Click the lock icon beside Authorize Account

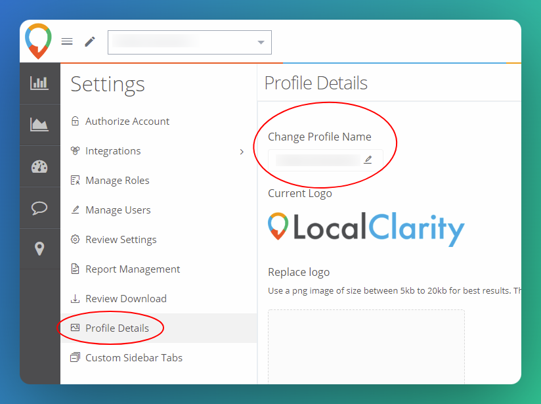click(x=75, y=121)
